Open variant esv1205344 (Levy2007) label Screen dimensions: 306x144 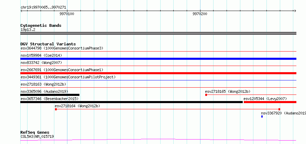point(265,99)
